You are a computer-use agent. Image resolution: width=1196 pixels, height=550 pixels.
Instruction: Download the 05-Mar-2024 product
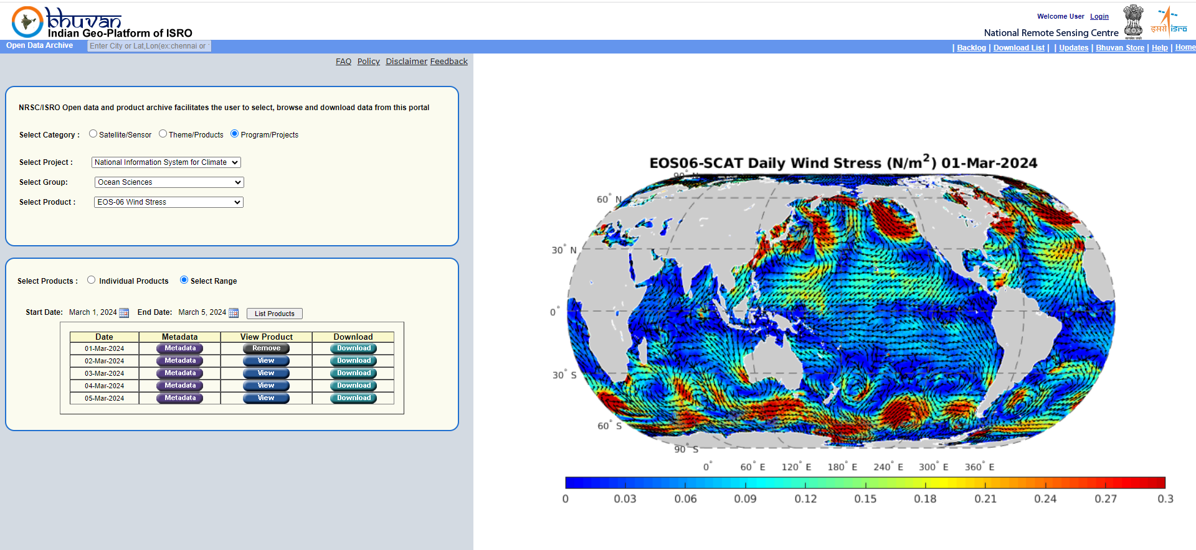[x=353, y=398]
